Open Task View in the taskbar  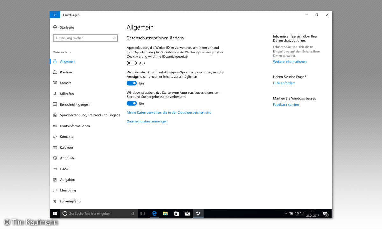(143, 213)
